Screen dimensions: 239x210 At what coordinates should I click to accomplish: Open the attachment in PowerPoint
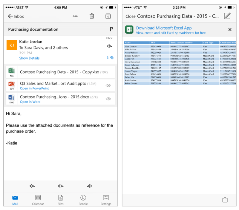tap(34, 88)
